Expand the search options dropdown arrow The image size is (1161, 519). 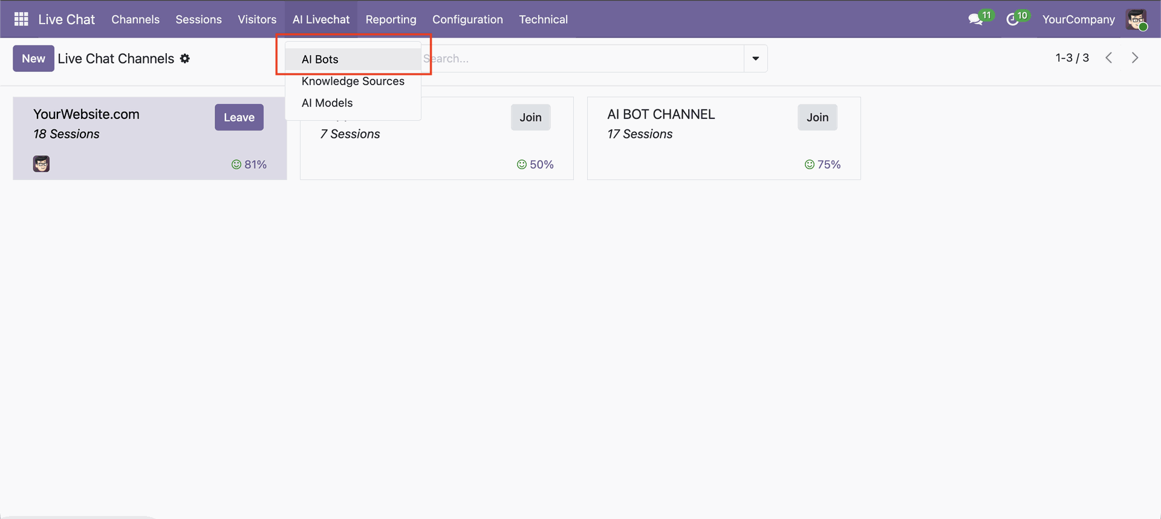(755, 59)
